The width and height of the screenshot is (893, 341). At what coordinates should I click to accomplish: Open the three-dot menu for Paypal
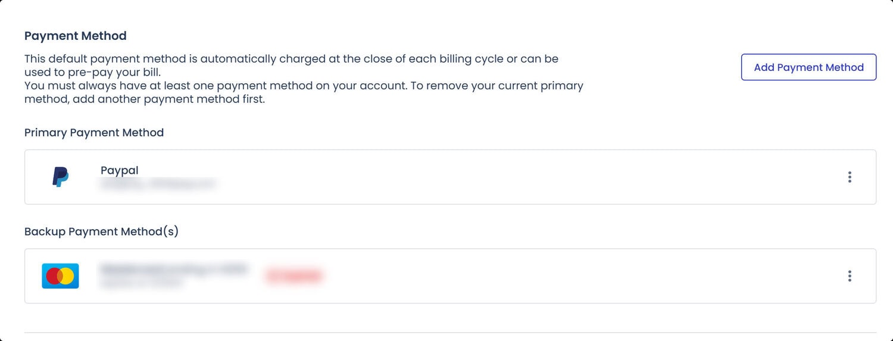tap(850, 177)
